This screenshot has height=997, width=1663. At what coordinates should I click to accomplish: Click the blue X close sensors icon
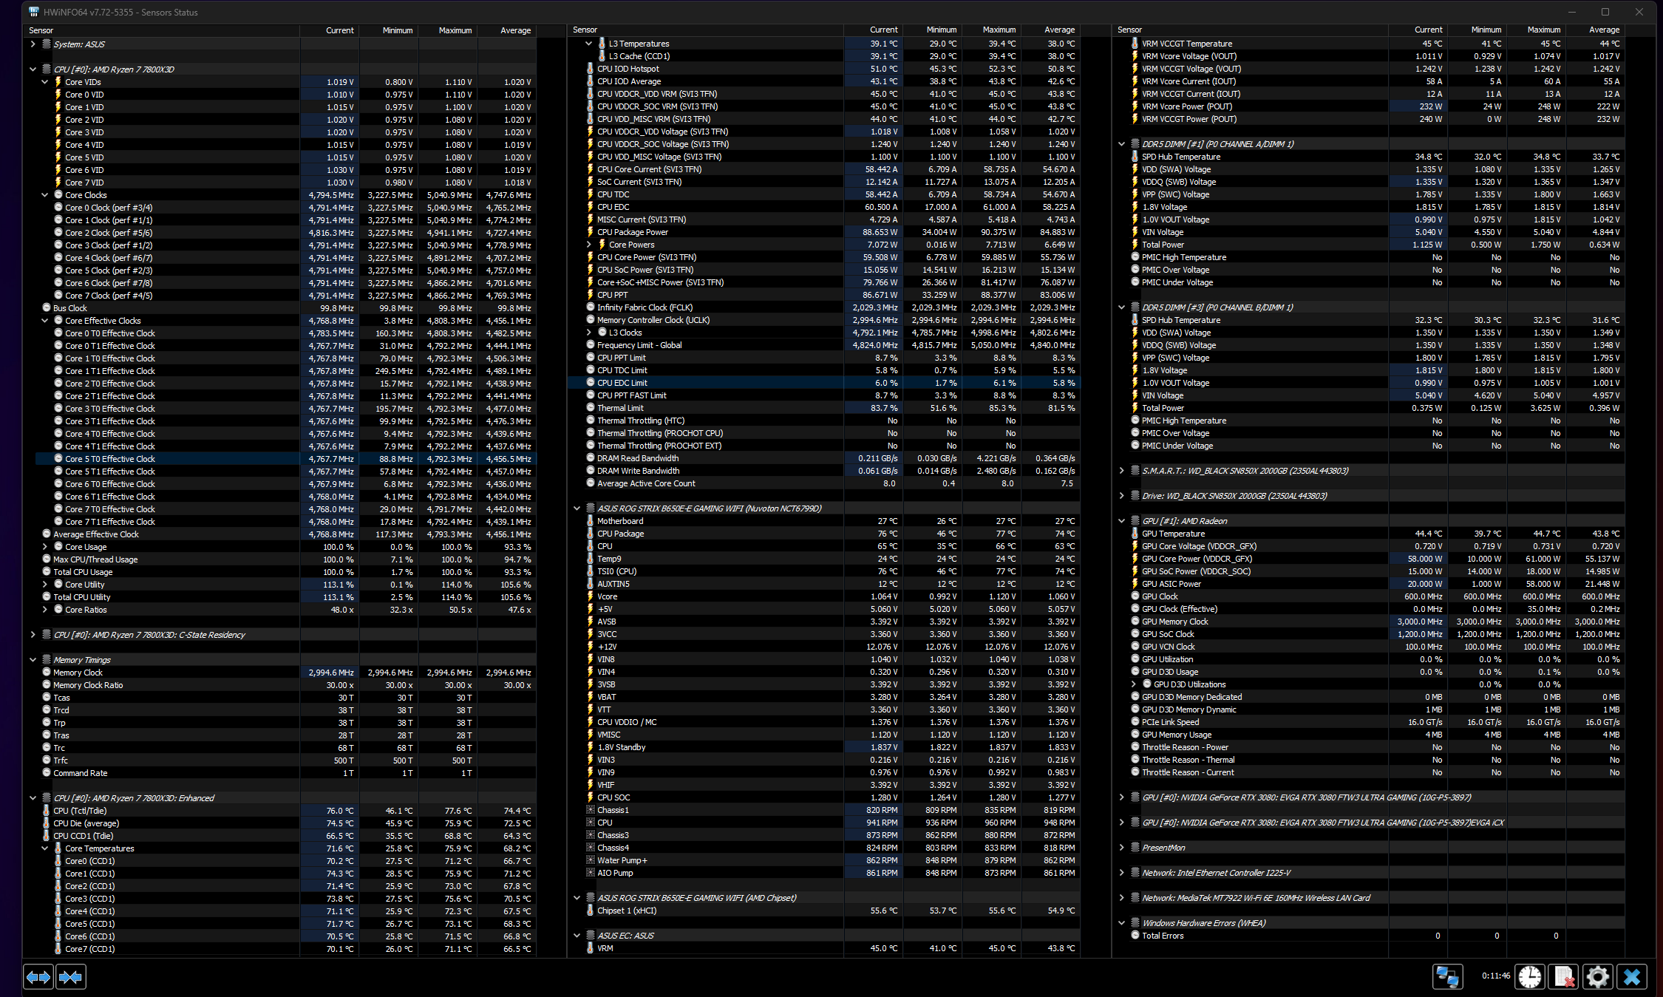[x=1631, y=977]
